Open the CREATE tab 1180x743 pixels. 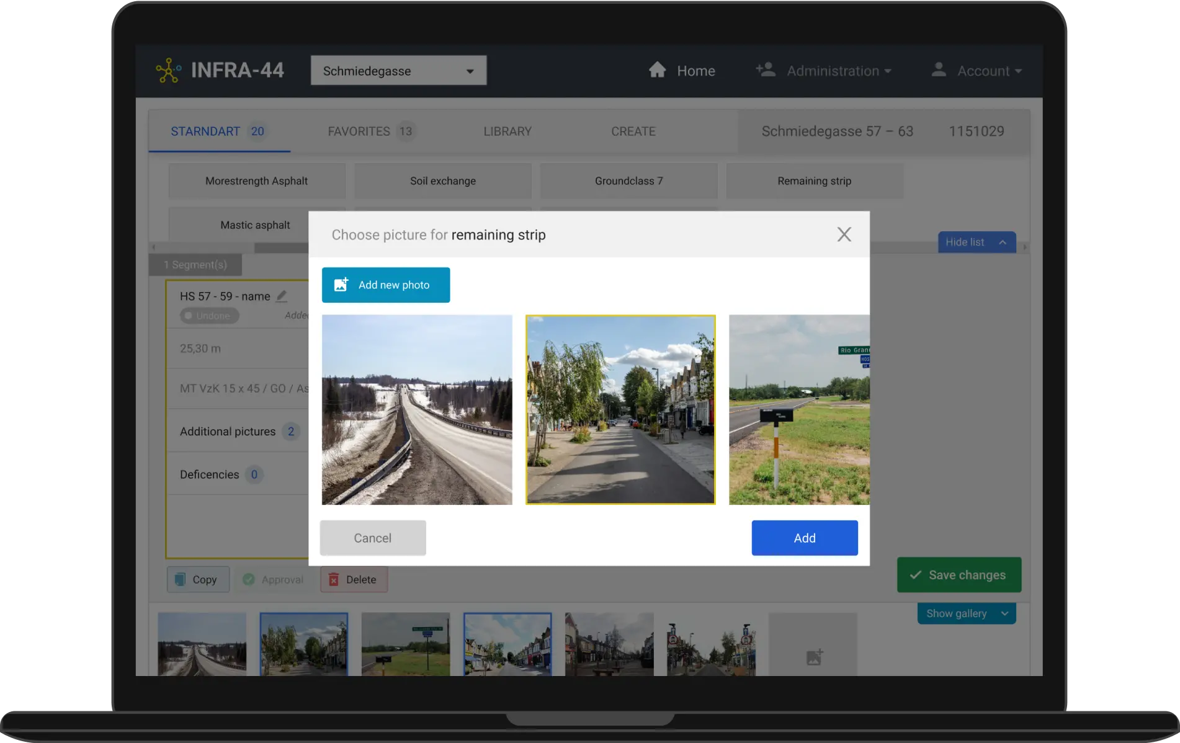coord(633,131)
